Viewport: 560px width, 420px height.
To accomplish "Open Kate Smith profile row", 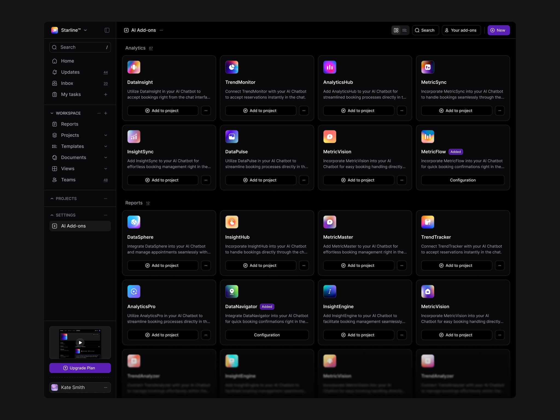I will [x=80, y=387].
